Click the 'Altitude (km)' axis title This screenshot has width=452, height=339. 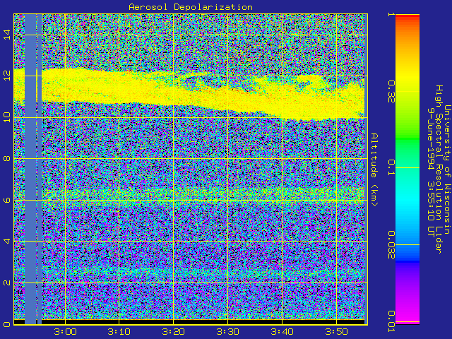[x=374, y=169]
